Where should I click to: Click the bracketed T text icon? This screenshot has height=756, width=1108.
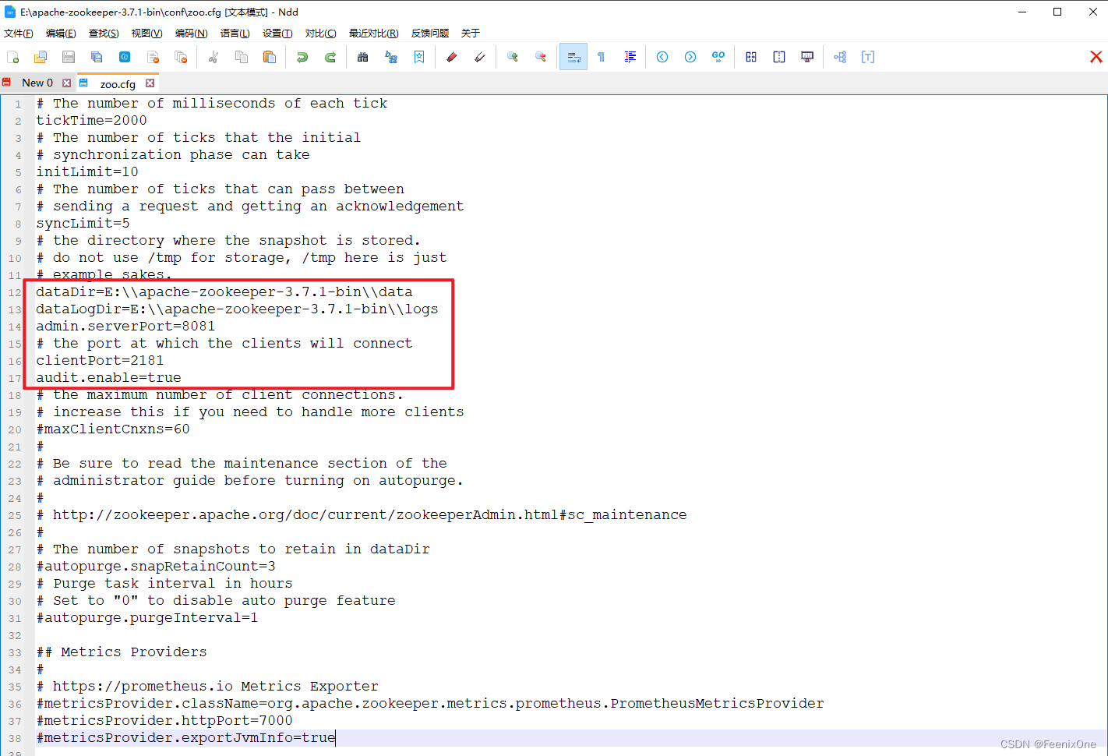pos(868,57)
